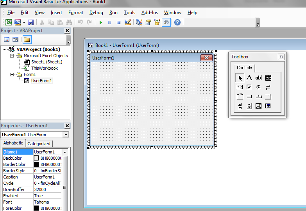
Task: Select Sheet1 (Sheet1) in project tree
Action: (47, 62)
